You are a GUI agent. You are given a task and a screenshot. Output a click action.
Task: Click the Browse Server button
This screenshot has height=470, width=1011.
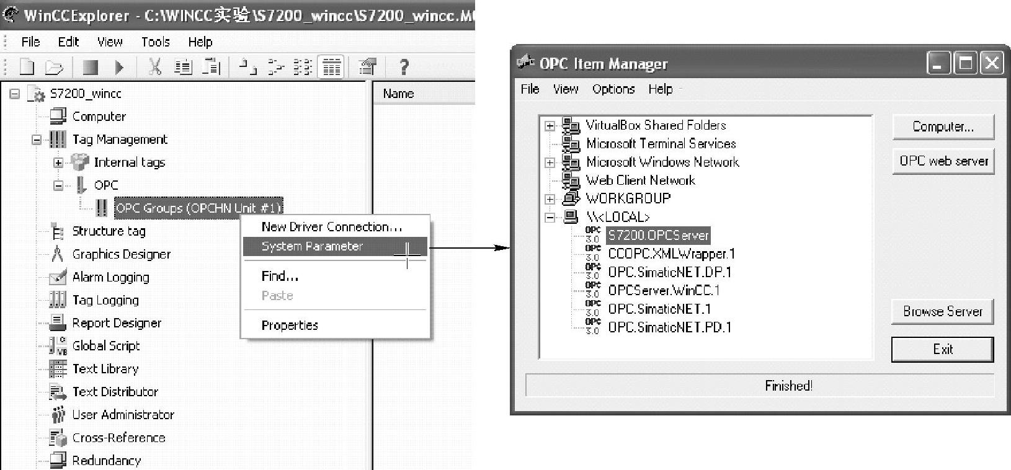point(942,311)
